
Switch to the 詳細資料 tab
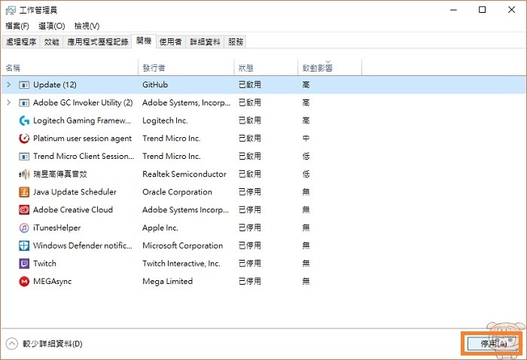tap(205, 41)
